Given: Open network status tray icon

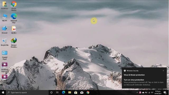Looking at the screenshot, I should pos(149,92).
